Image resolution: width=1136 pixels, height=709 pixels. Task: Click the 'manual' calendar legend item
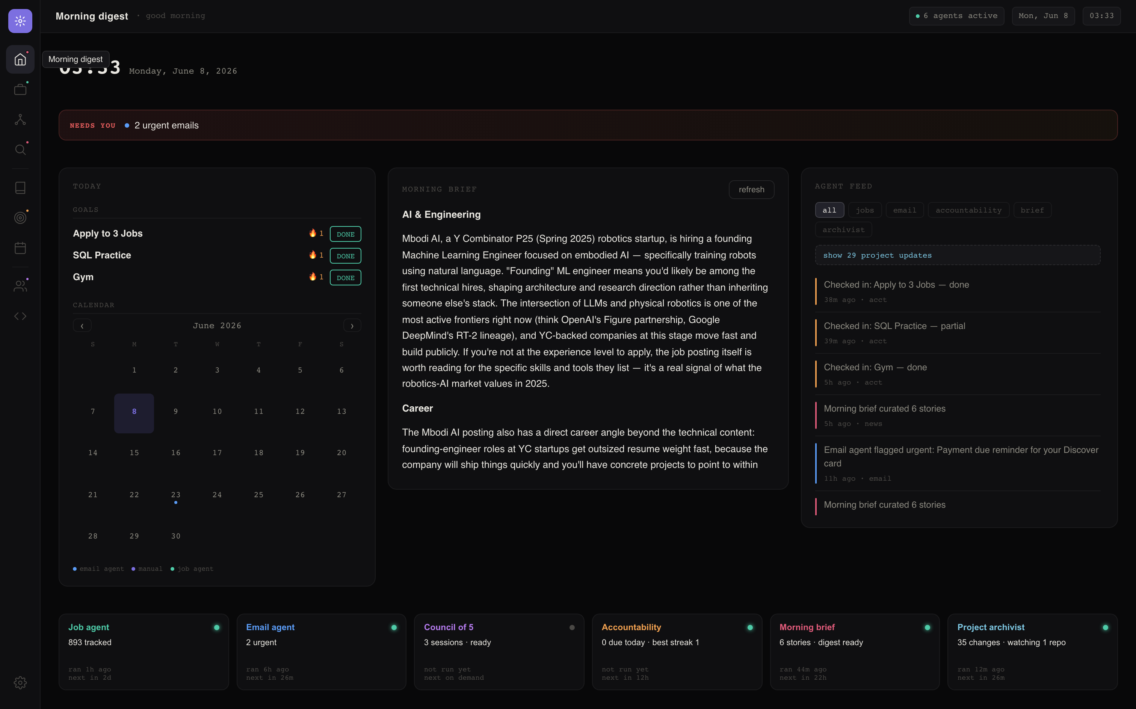147,568
